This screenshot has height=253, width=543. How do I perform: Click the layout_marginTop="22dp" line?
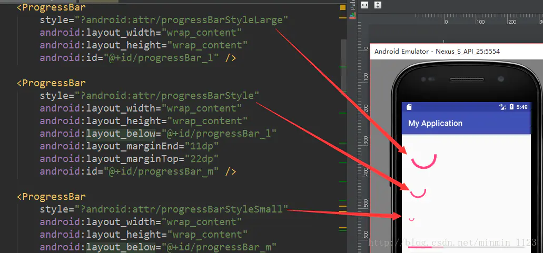coord(129,159)
